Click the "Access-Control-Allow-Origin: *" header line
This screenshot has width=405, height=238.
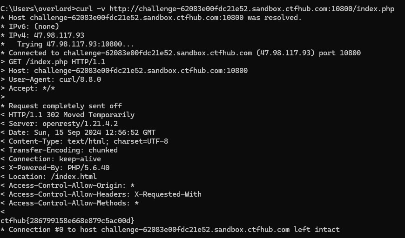(72, 185)
